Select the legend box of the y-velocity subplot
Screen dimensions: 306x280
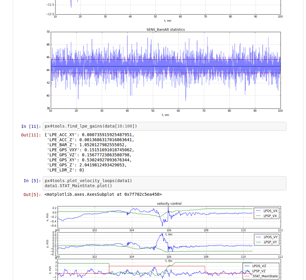pyautogui.click(x=266, y=240)
